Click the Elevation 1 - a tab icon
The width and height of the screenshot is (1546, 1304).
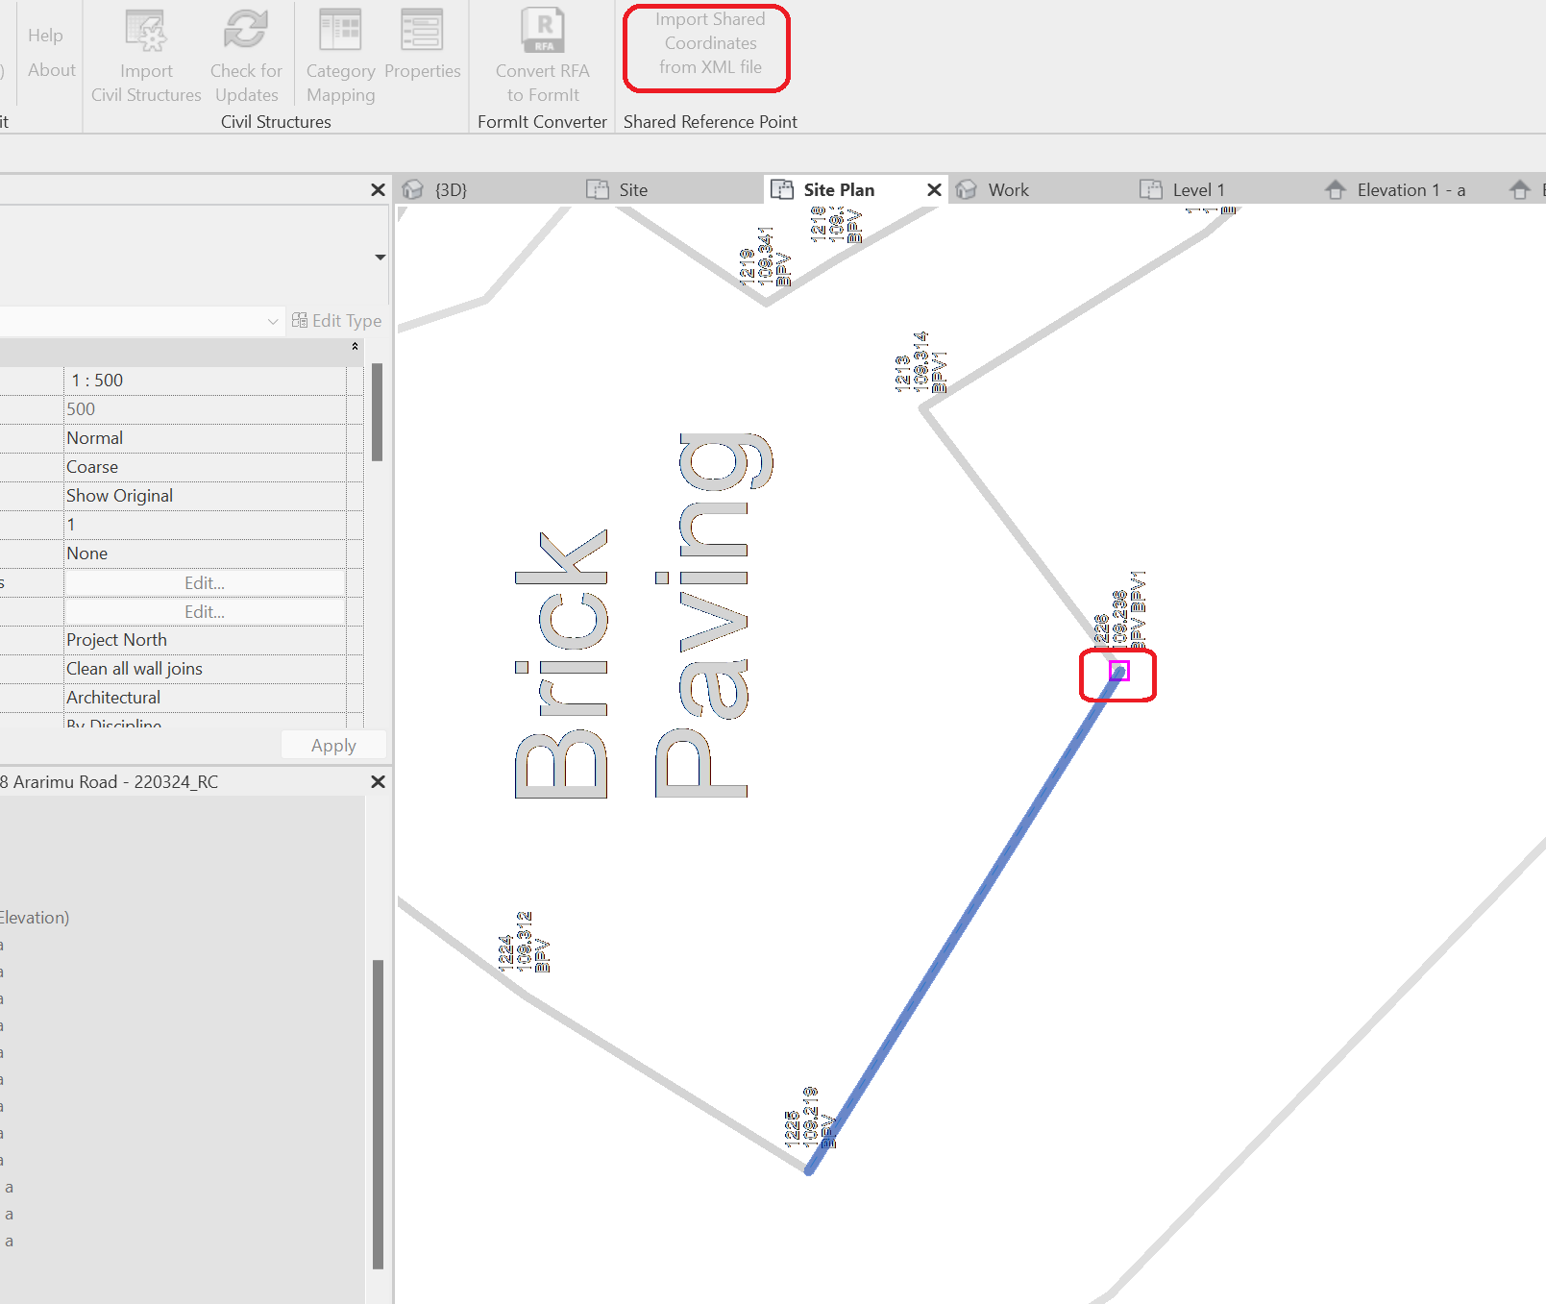pyautogui.click(x=1336, y=189)
